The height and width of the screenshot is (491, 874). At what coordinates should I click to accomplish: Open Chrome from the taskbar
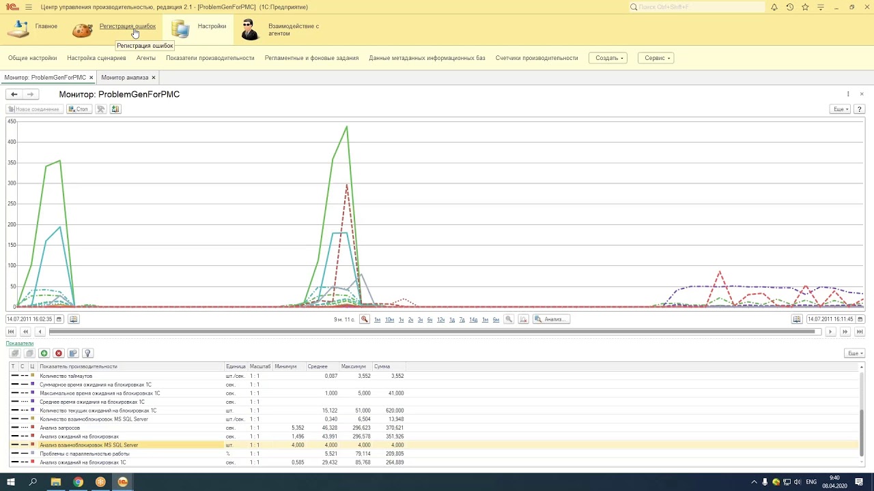click(79, 482)
